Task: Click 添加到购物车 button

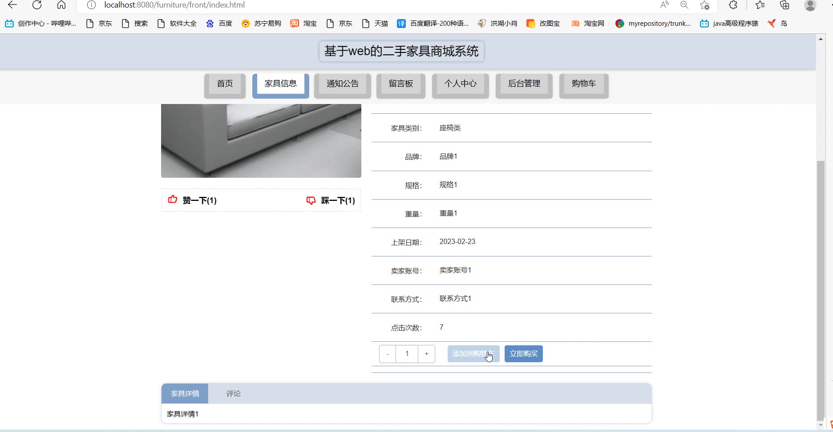Action: click(x=473, y=354)
